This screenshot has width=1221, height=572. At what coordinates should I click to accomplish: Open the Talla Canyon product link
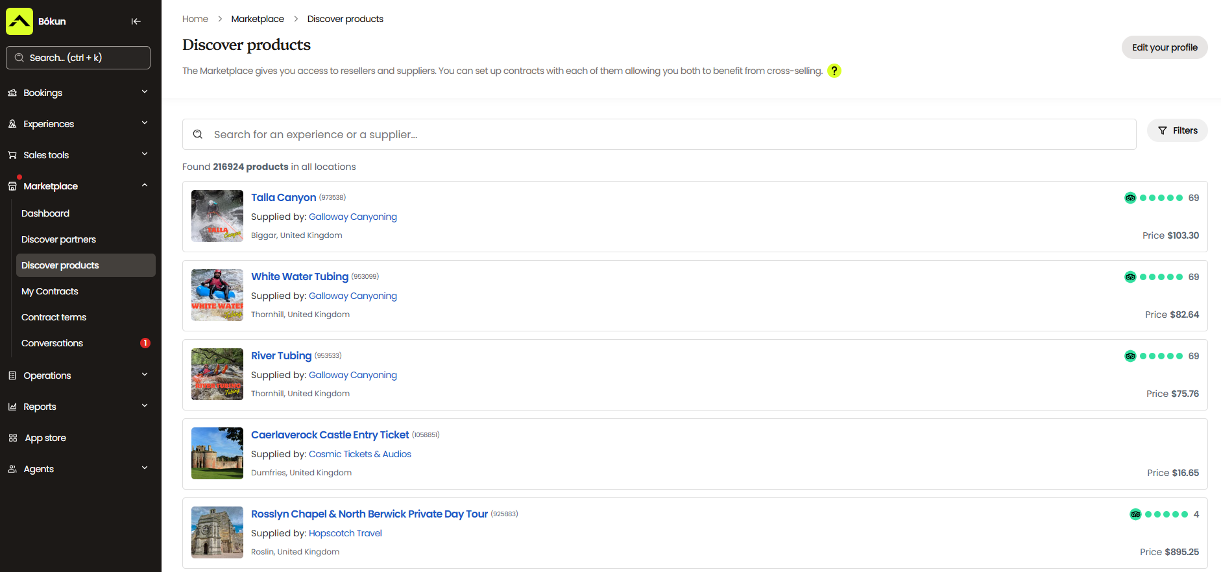point(284,197)
